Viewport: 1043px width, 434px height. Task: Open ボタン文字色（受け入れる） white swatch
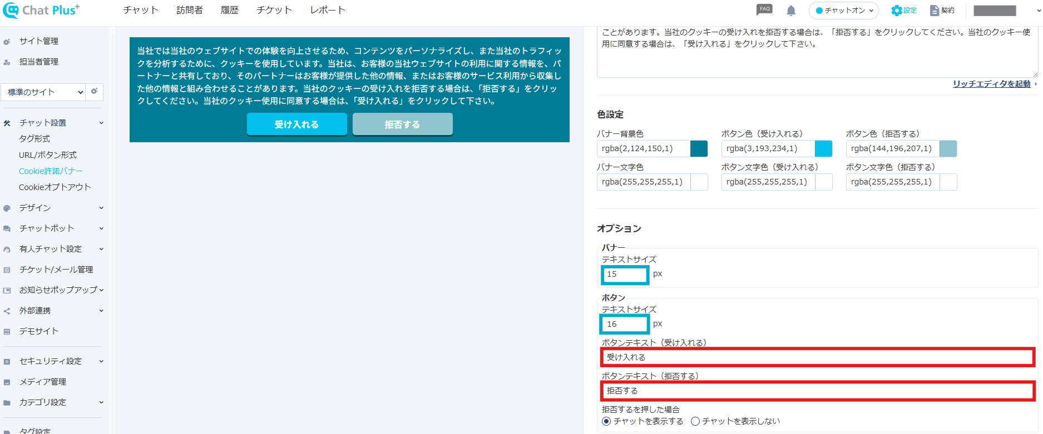coord(824,182)
